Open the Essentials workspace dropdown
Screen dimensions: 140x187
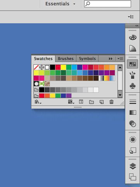point(60,4)
